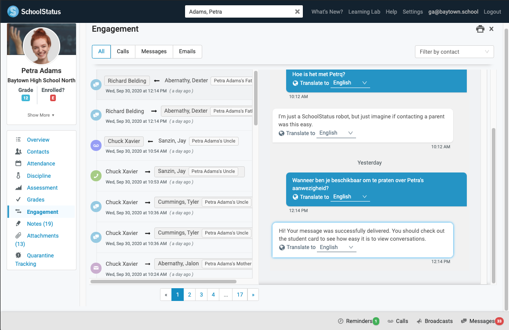Click the Attachments paperclip icon

tap(18, 235)
